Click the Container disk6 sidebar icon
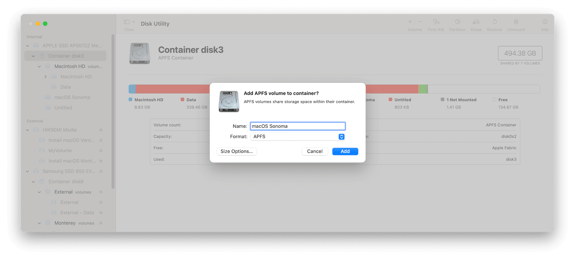The image size is (575, 259). tap(42, 182)
